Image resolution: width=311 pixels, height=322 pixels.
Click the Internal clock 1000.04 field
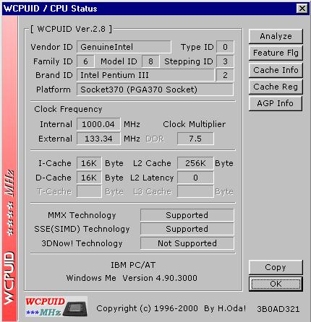click(x=98, y=124)
